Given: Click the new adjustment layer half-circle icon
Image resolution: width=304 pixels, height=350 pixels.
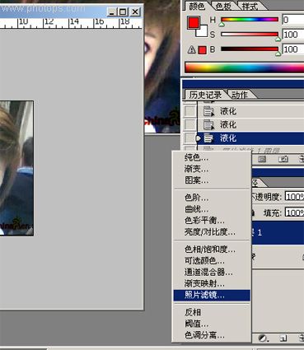Looking at the screenshot, I should click(x=263, y=338).
